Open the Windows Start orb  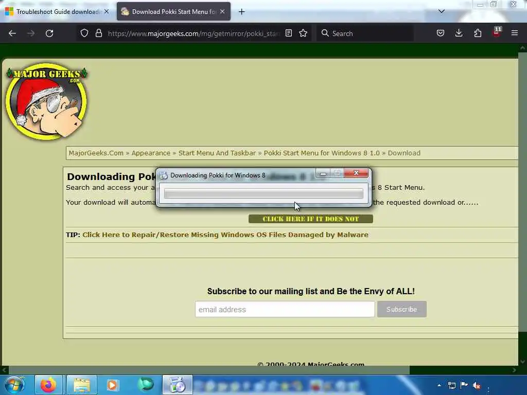click(x=14, y=385)
